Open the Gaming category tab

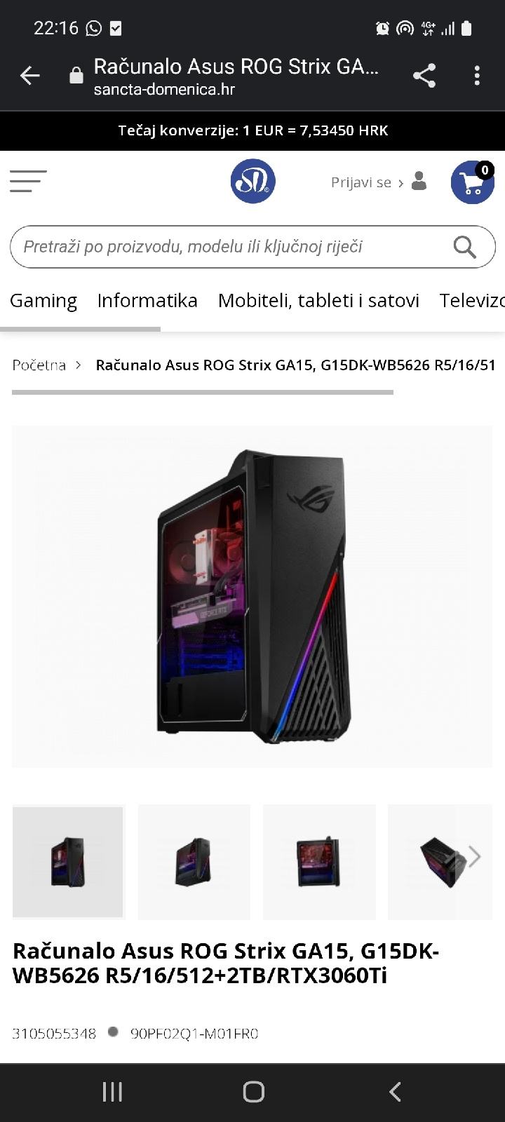(x=43, y=300)
